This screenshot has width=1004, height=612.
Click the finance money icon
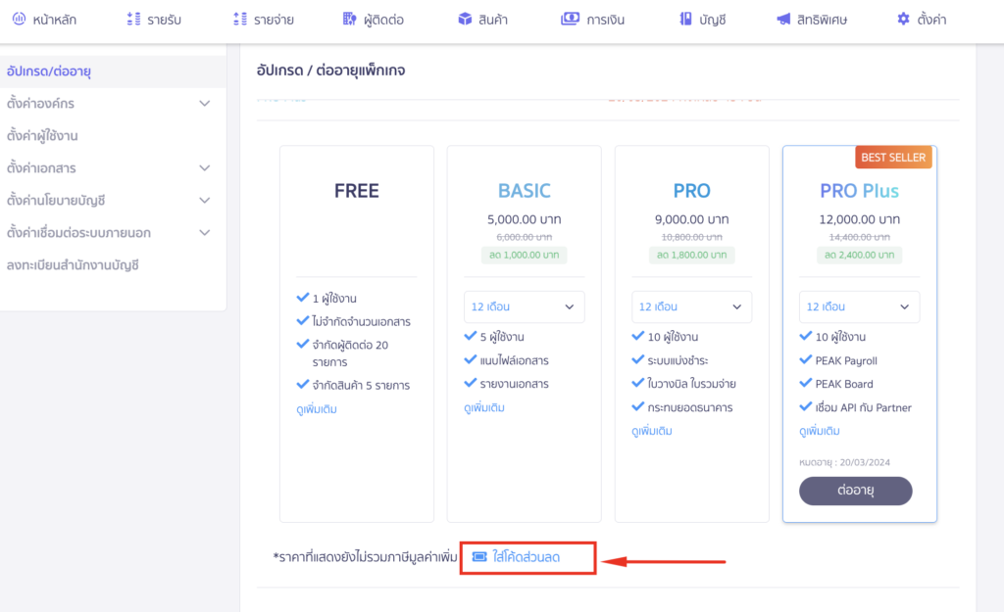(570, 20)
